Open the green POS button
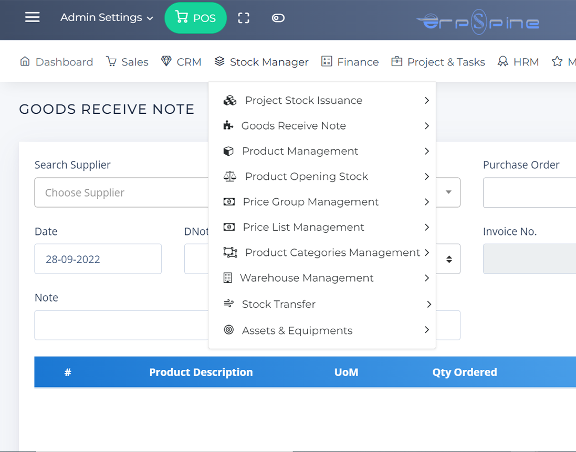This screenshot has width=576, height=452. (x=196, y=18)
